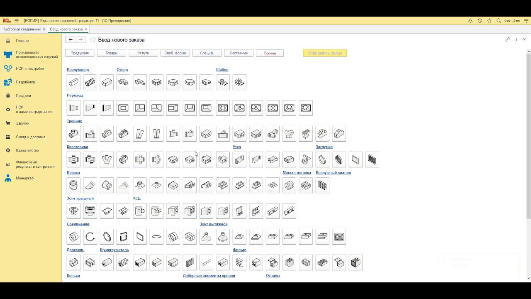Viewport: 531px width, 299px height.
Task: Select the round throttle damper under Дроссель
Action: (73, 262)
